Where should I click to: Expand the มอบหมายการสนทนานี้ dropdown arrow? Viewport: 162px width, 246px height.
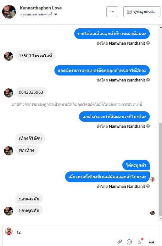coord(56,14)
